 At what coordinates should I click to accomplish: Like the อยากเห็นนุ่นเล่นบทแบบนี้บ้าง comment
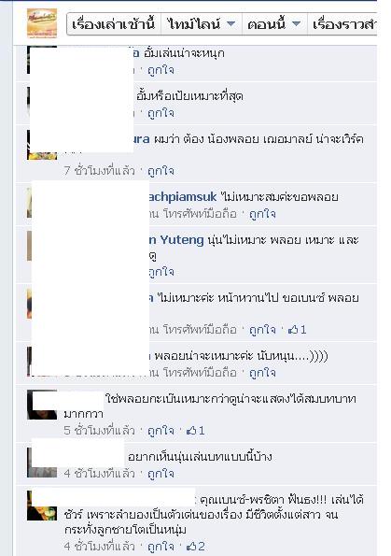click(161, 474)
